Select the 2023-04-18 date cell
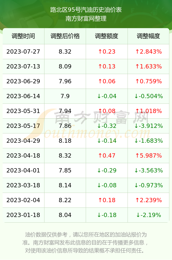The width and height of the screenshot is (172, 260). pos(23,155)
